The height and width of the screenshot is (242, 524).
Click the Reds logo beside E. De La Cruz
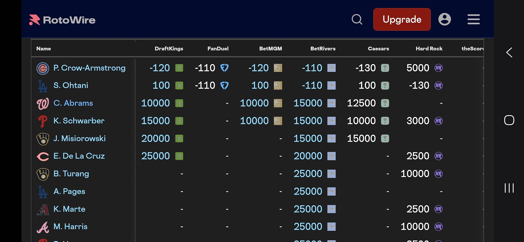pos(43,157)
